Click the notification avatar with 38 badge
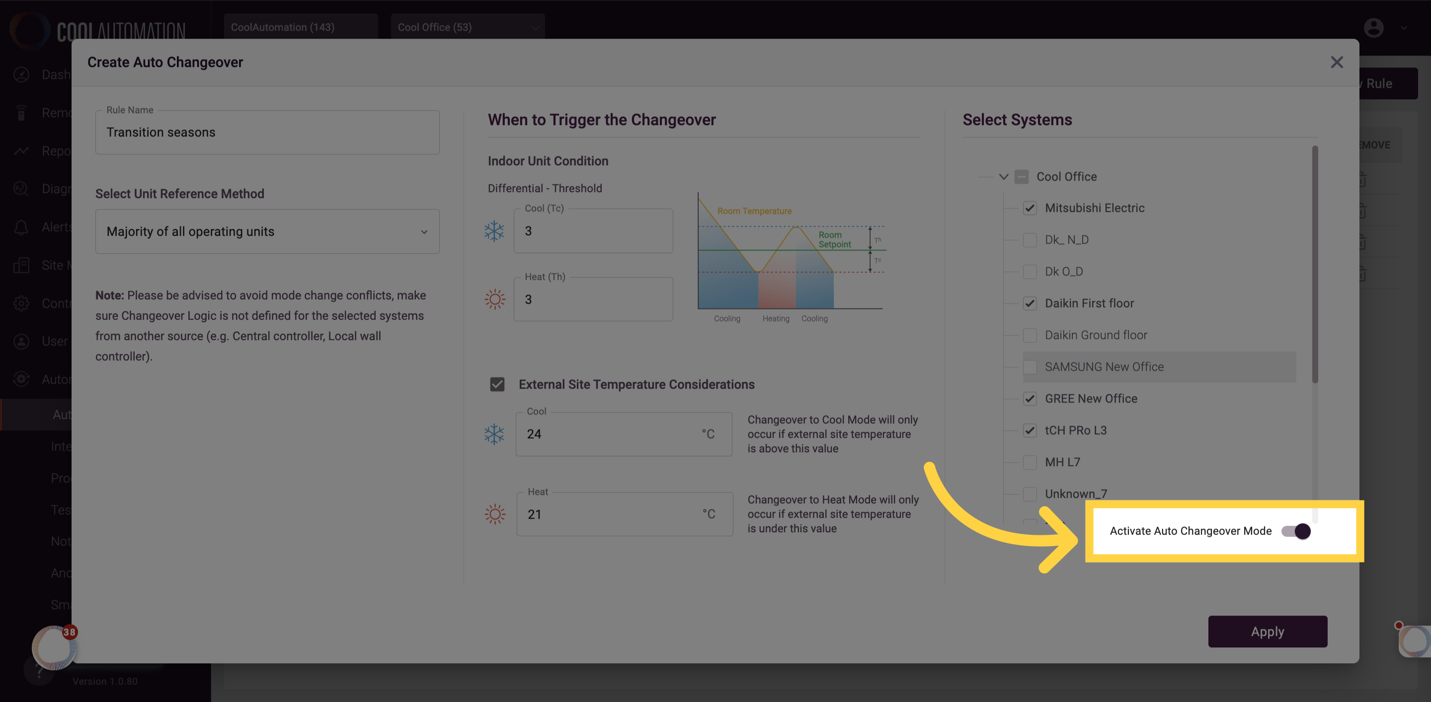This screenshot has width=1431, height=702. (x=54, y=647)
